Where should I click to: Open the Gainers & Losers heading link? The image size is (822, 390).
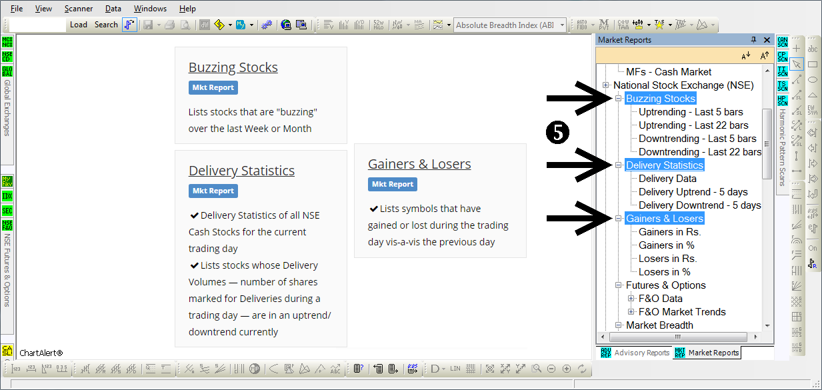(419, 164)
